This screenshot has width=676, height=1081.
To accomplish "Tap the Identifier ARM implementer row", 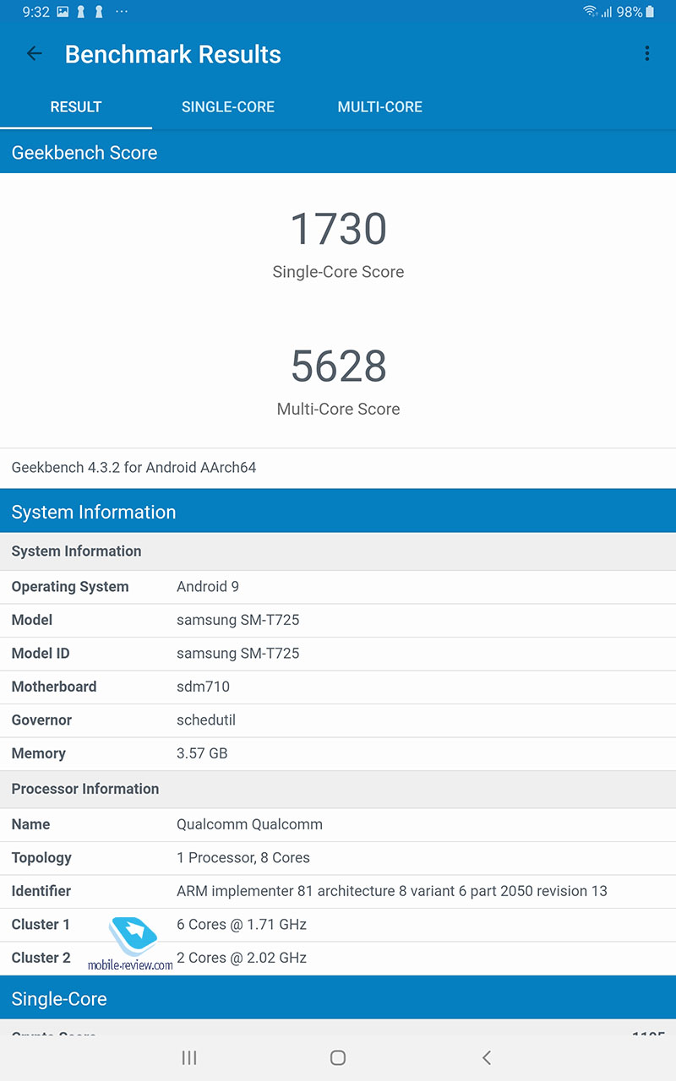I will point(338,891).
